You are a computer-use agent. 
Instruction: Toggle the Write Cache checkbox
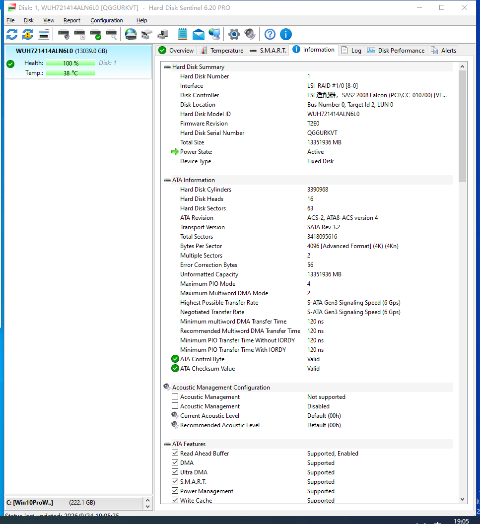click(x=175, y=500)
